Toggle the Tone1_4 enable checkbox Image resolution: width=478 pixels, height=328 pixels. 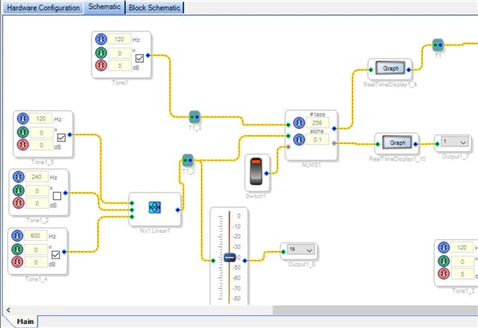pyautogui.click(x=56, y=255)
